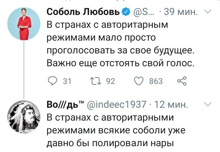220x152 pixels.
Task: Like the tweet with 863 likes
Action: point(138,81)
